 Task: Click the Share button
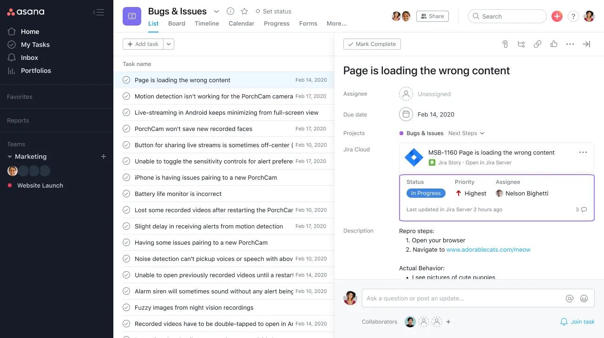[432, 16]
